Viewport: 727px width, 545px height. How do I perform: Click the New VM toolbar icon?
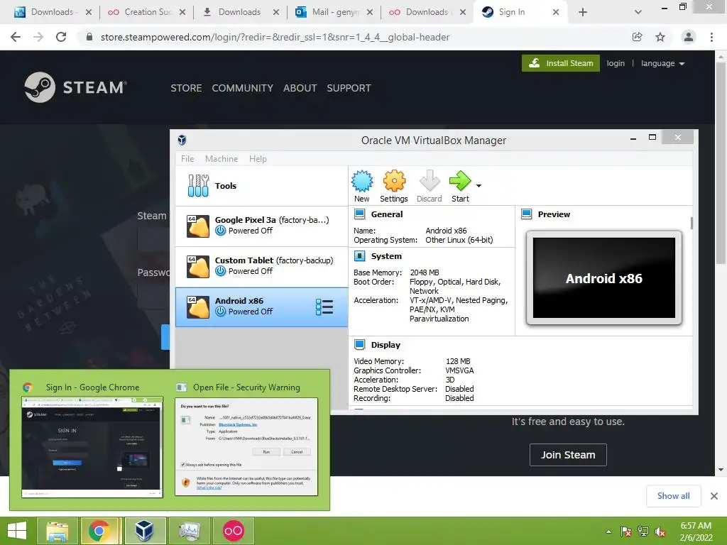361,186
